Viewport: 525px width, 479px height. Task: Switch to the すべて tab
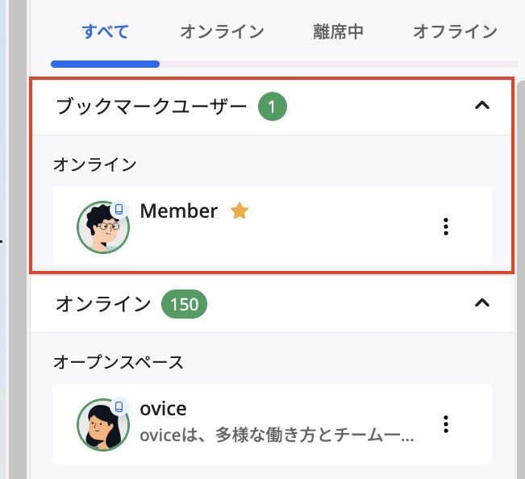point(106,32)
